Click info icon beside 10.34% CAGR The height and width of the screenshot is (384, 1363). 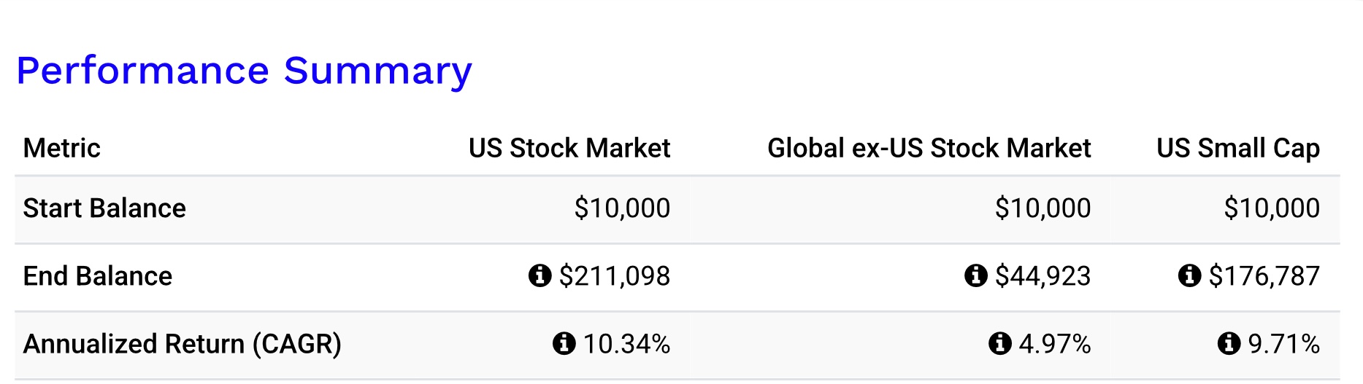click(x=564, y=343)
